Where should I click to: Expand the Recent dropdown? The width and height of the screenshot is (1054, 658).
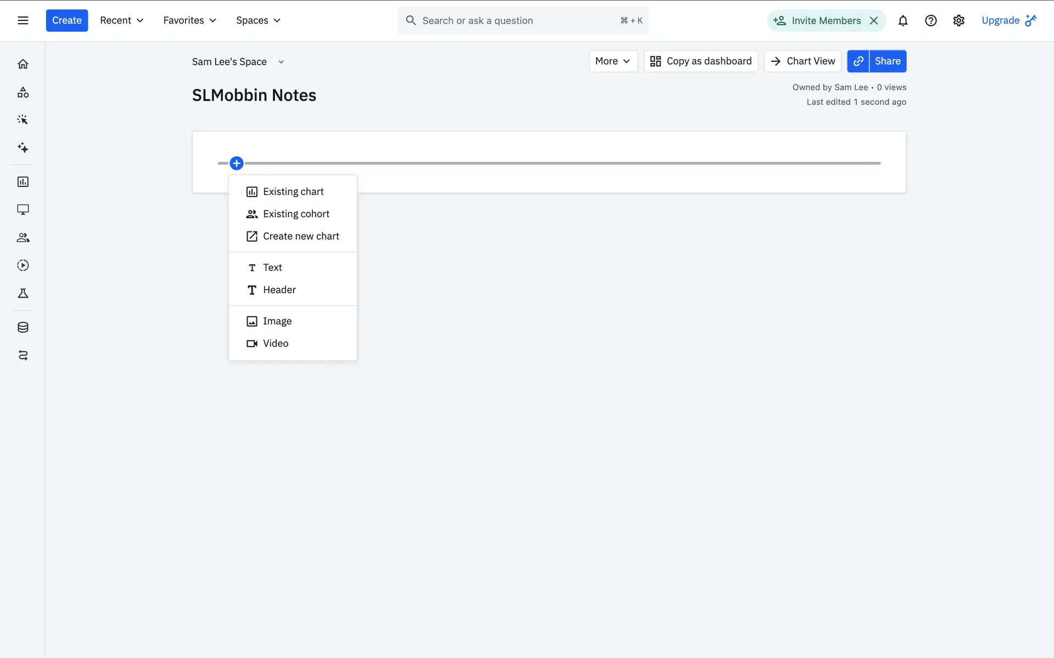click(x=121, y=20)
